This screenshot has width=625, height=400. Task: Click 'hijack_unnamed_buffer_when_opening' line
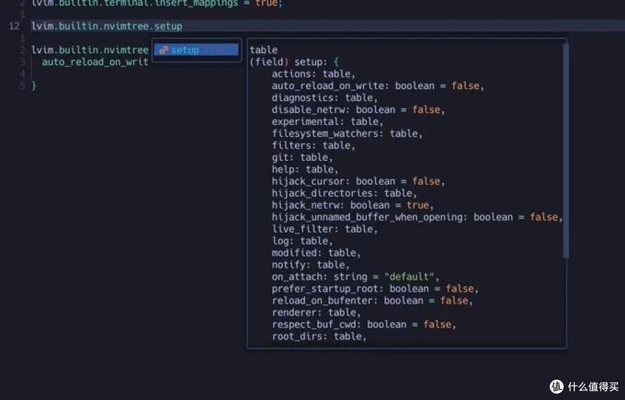tap(417, 217)
